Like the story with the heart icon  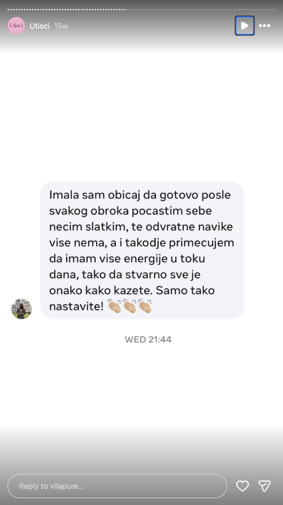243,486
